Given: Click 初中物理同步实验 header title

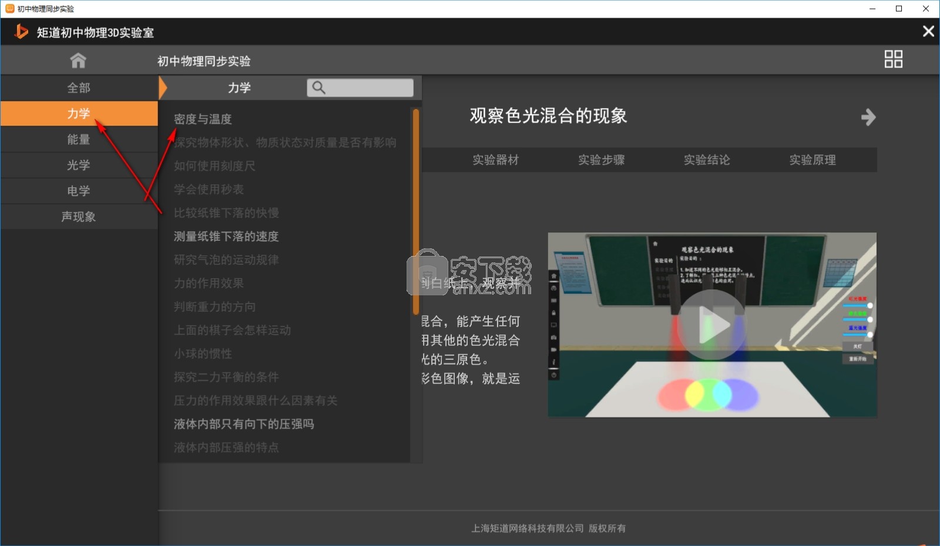Looking at the screenshot, I should pyautogui.click(x=204, y=61).
